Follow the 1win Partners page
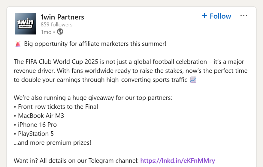Viewport: 263px width, 167px height. [x=216, y=16]
